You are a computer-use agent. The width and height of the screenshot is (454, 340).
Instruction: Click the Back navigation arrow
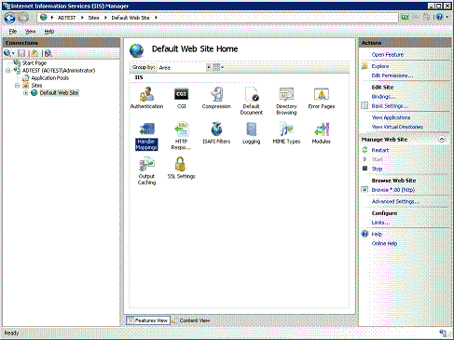[10, 19]
